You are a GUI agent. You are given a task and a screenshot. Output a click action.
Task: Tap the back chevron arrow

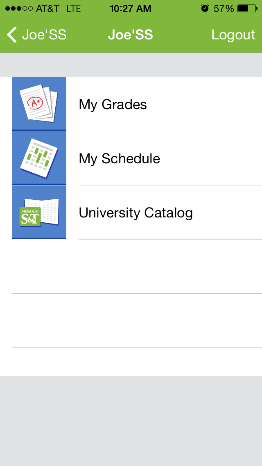pos(12,35)
